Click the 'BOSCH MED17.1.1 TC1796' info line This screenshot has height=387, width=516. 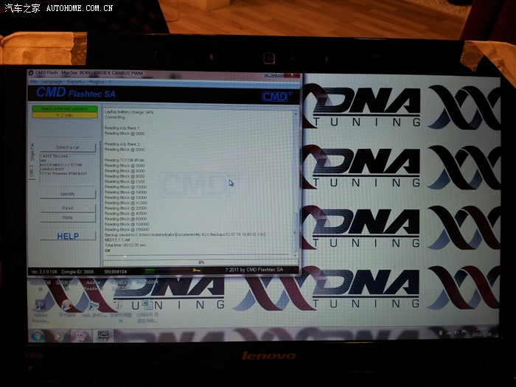[61, 165]
